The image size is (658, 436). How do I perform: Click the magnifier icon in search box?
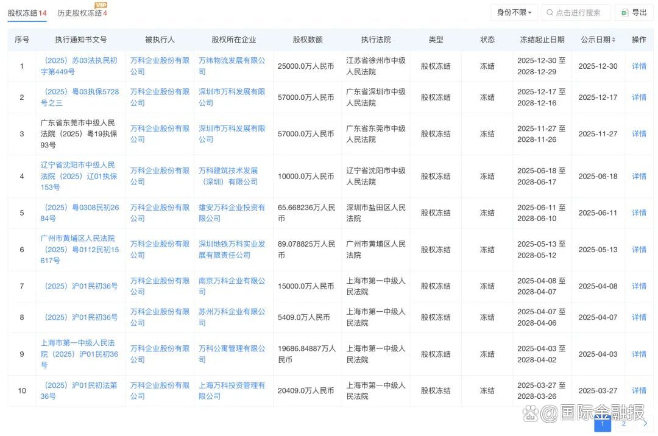pyautogui.click(x=551, y=12)
